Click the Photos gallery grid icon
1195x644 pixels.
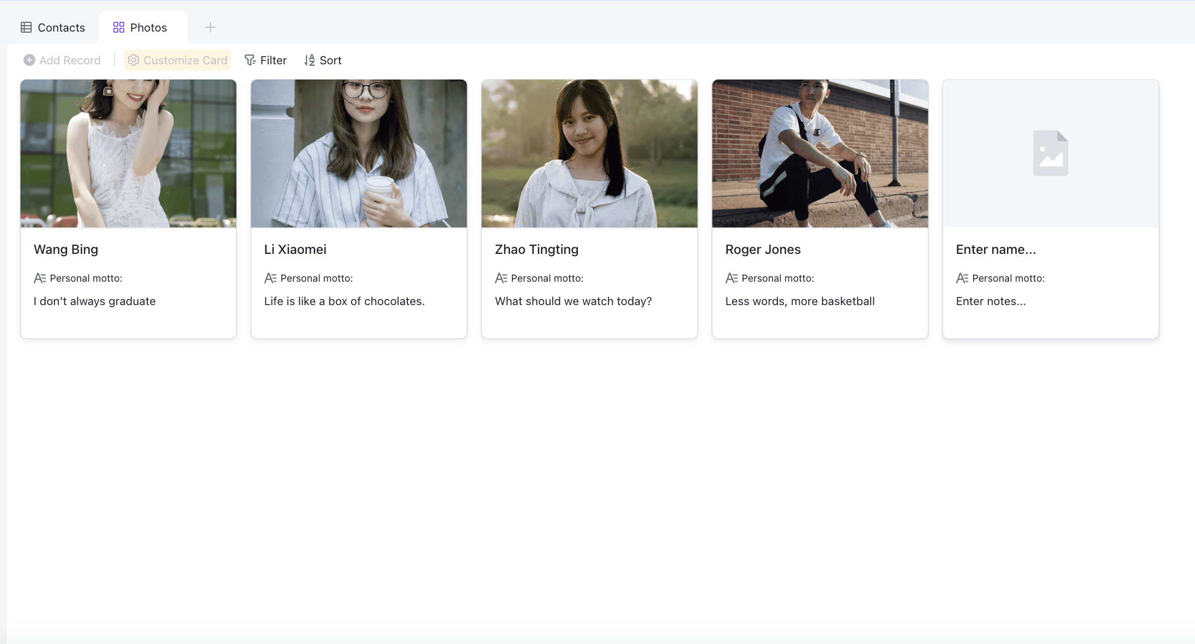119,27
